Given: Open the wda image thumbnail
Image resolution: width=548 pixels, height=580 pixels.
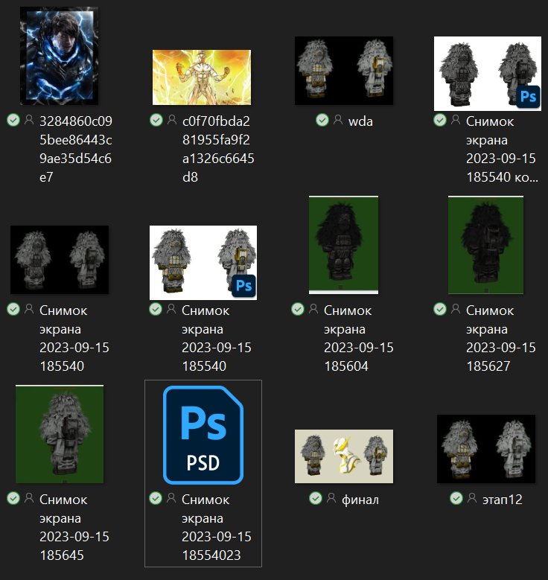Looking at the screenshot, I should pyautogui.click(x=344, y=70).
